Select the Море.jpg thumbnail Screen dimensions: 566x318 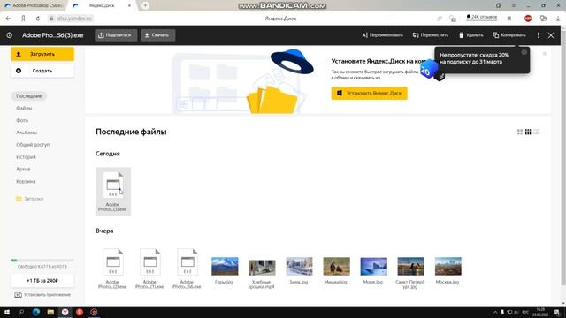click(373, 267)
